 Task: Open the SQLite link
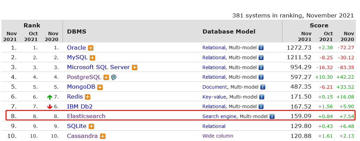click(77, 126)
